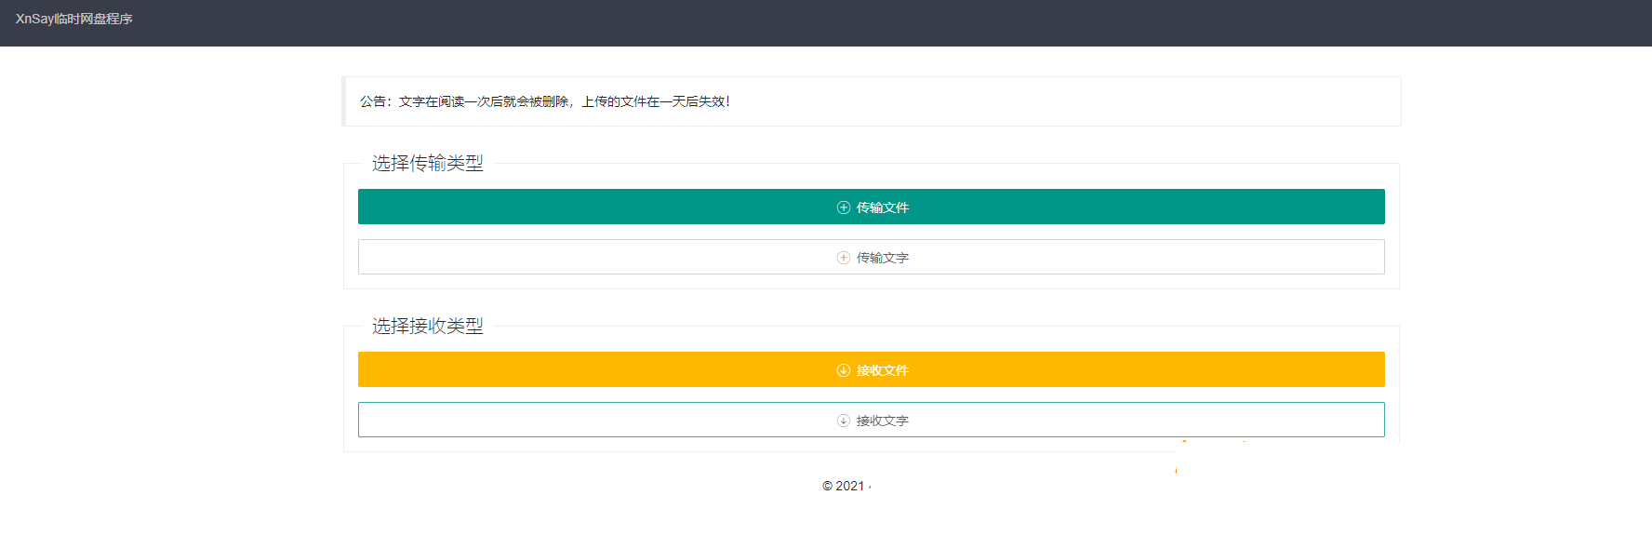
Task: Click the download arrow icon beside 接收文字
Action: click(x=843, y=421)
